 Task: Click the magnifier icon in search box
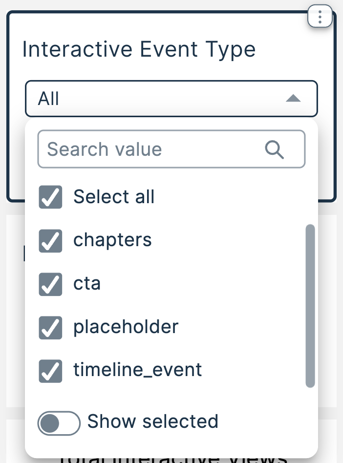click(x=275, y=149)
